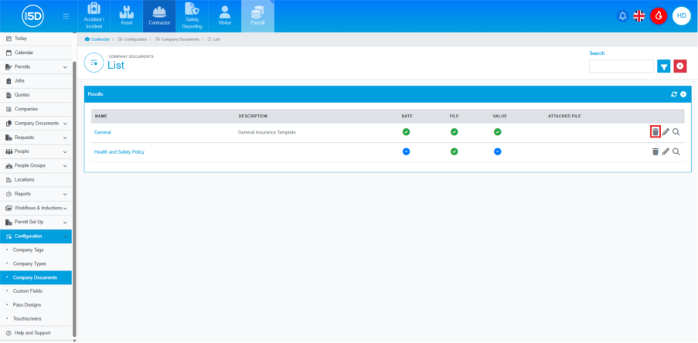Viewport: 698px width, 343px height.
Task: View details of General document
Action: 676,132
